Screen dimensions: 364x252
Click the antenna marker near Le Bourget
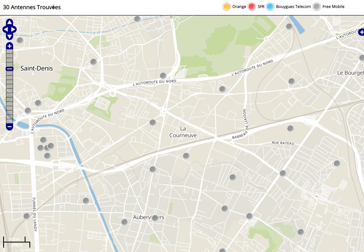[362, 58]
